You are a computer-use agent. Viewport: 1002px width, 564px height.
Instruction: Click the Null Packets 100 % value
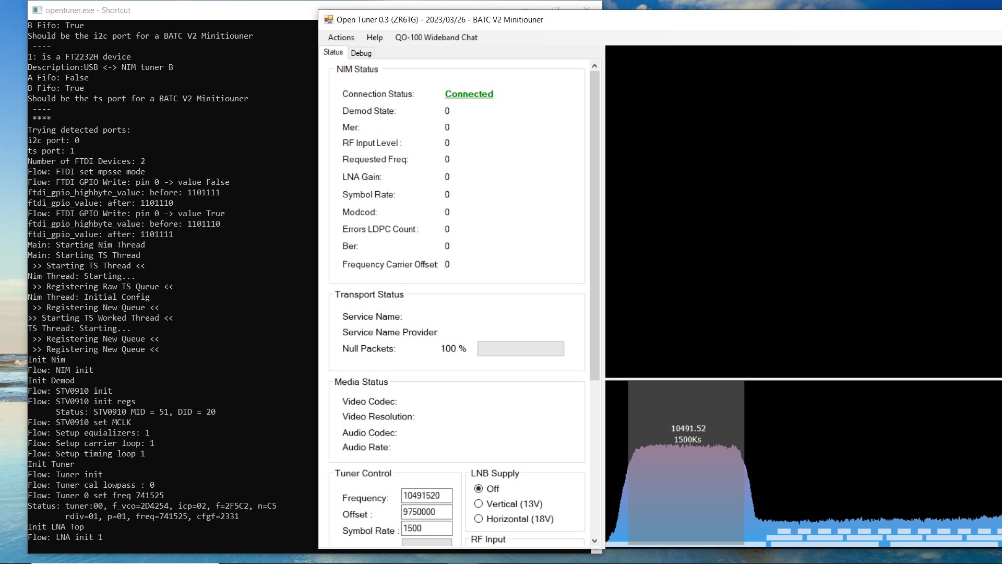[453, 349]
